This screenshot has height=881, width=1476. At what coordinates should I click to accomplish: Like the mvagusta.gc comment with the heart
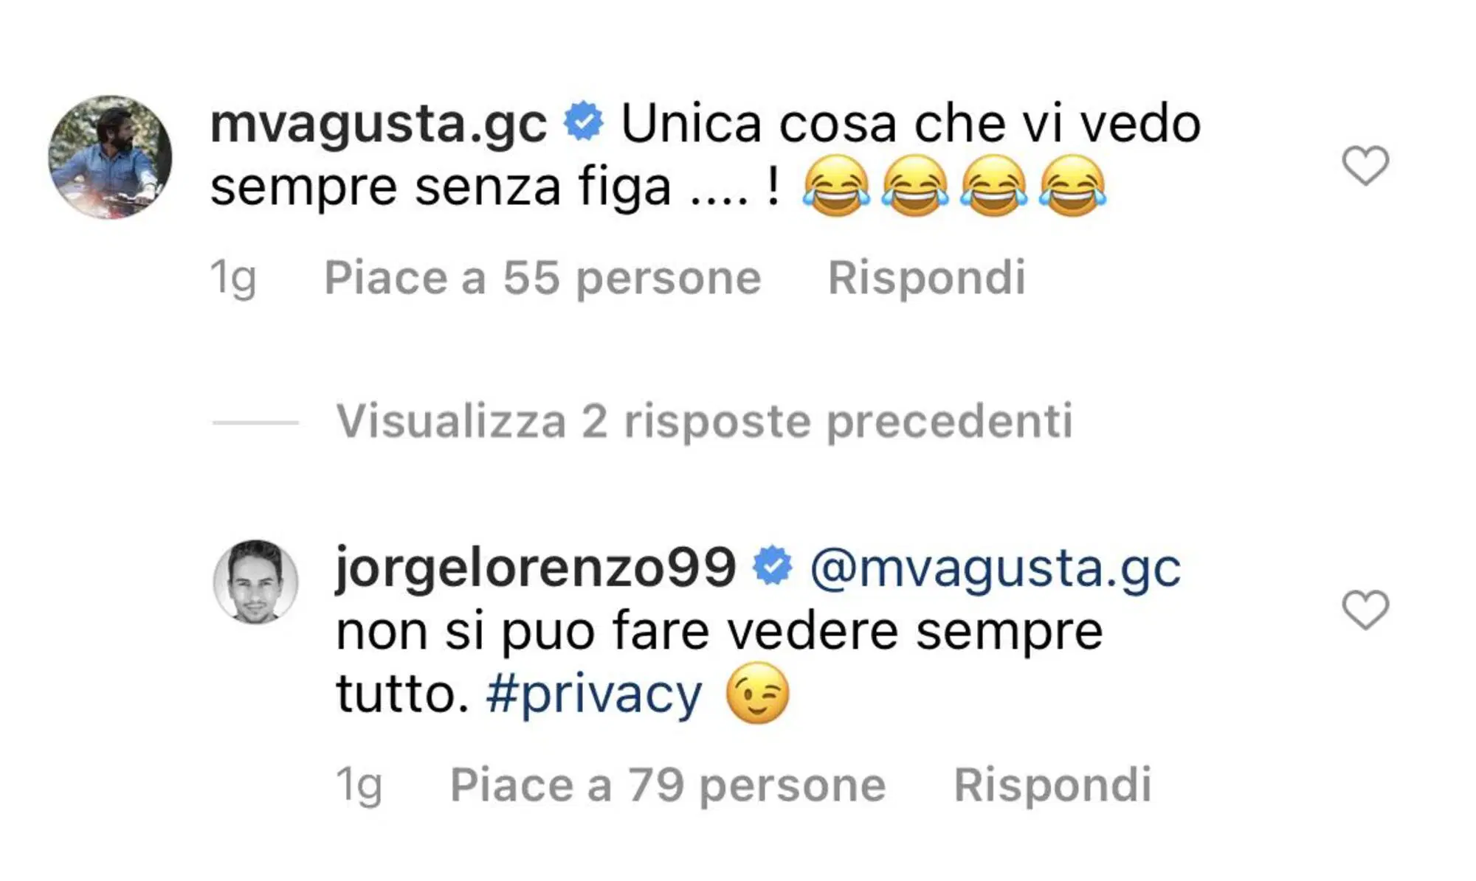click(1365, 165)
